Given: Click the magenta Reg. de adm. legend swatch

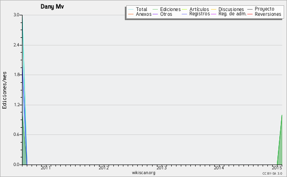Looking at the screenshot, I should point(214,14).
